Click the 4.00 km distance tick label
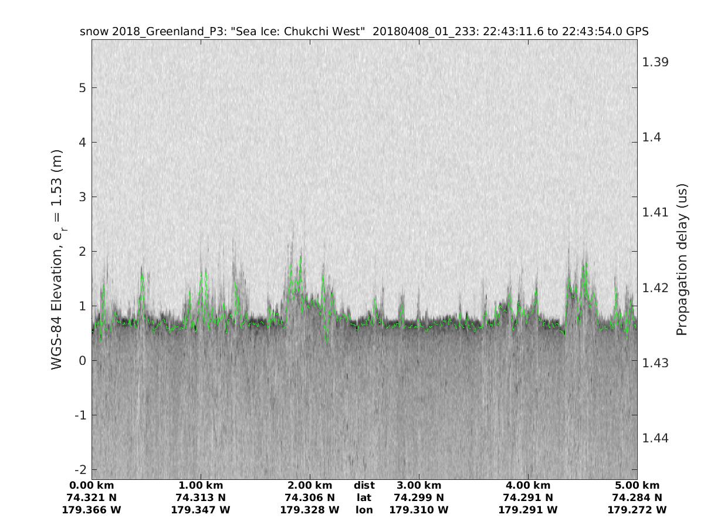704x528 pixels. [x=527, y=486]
